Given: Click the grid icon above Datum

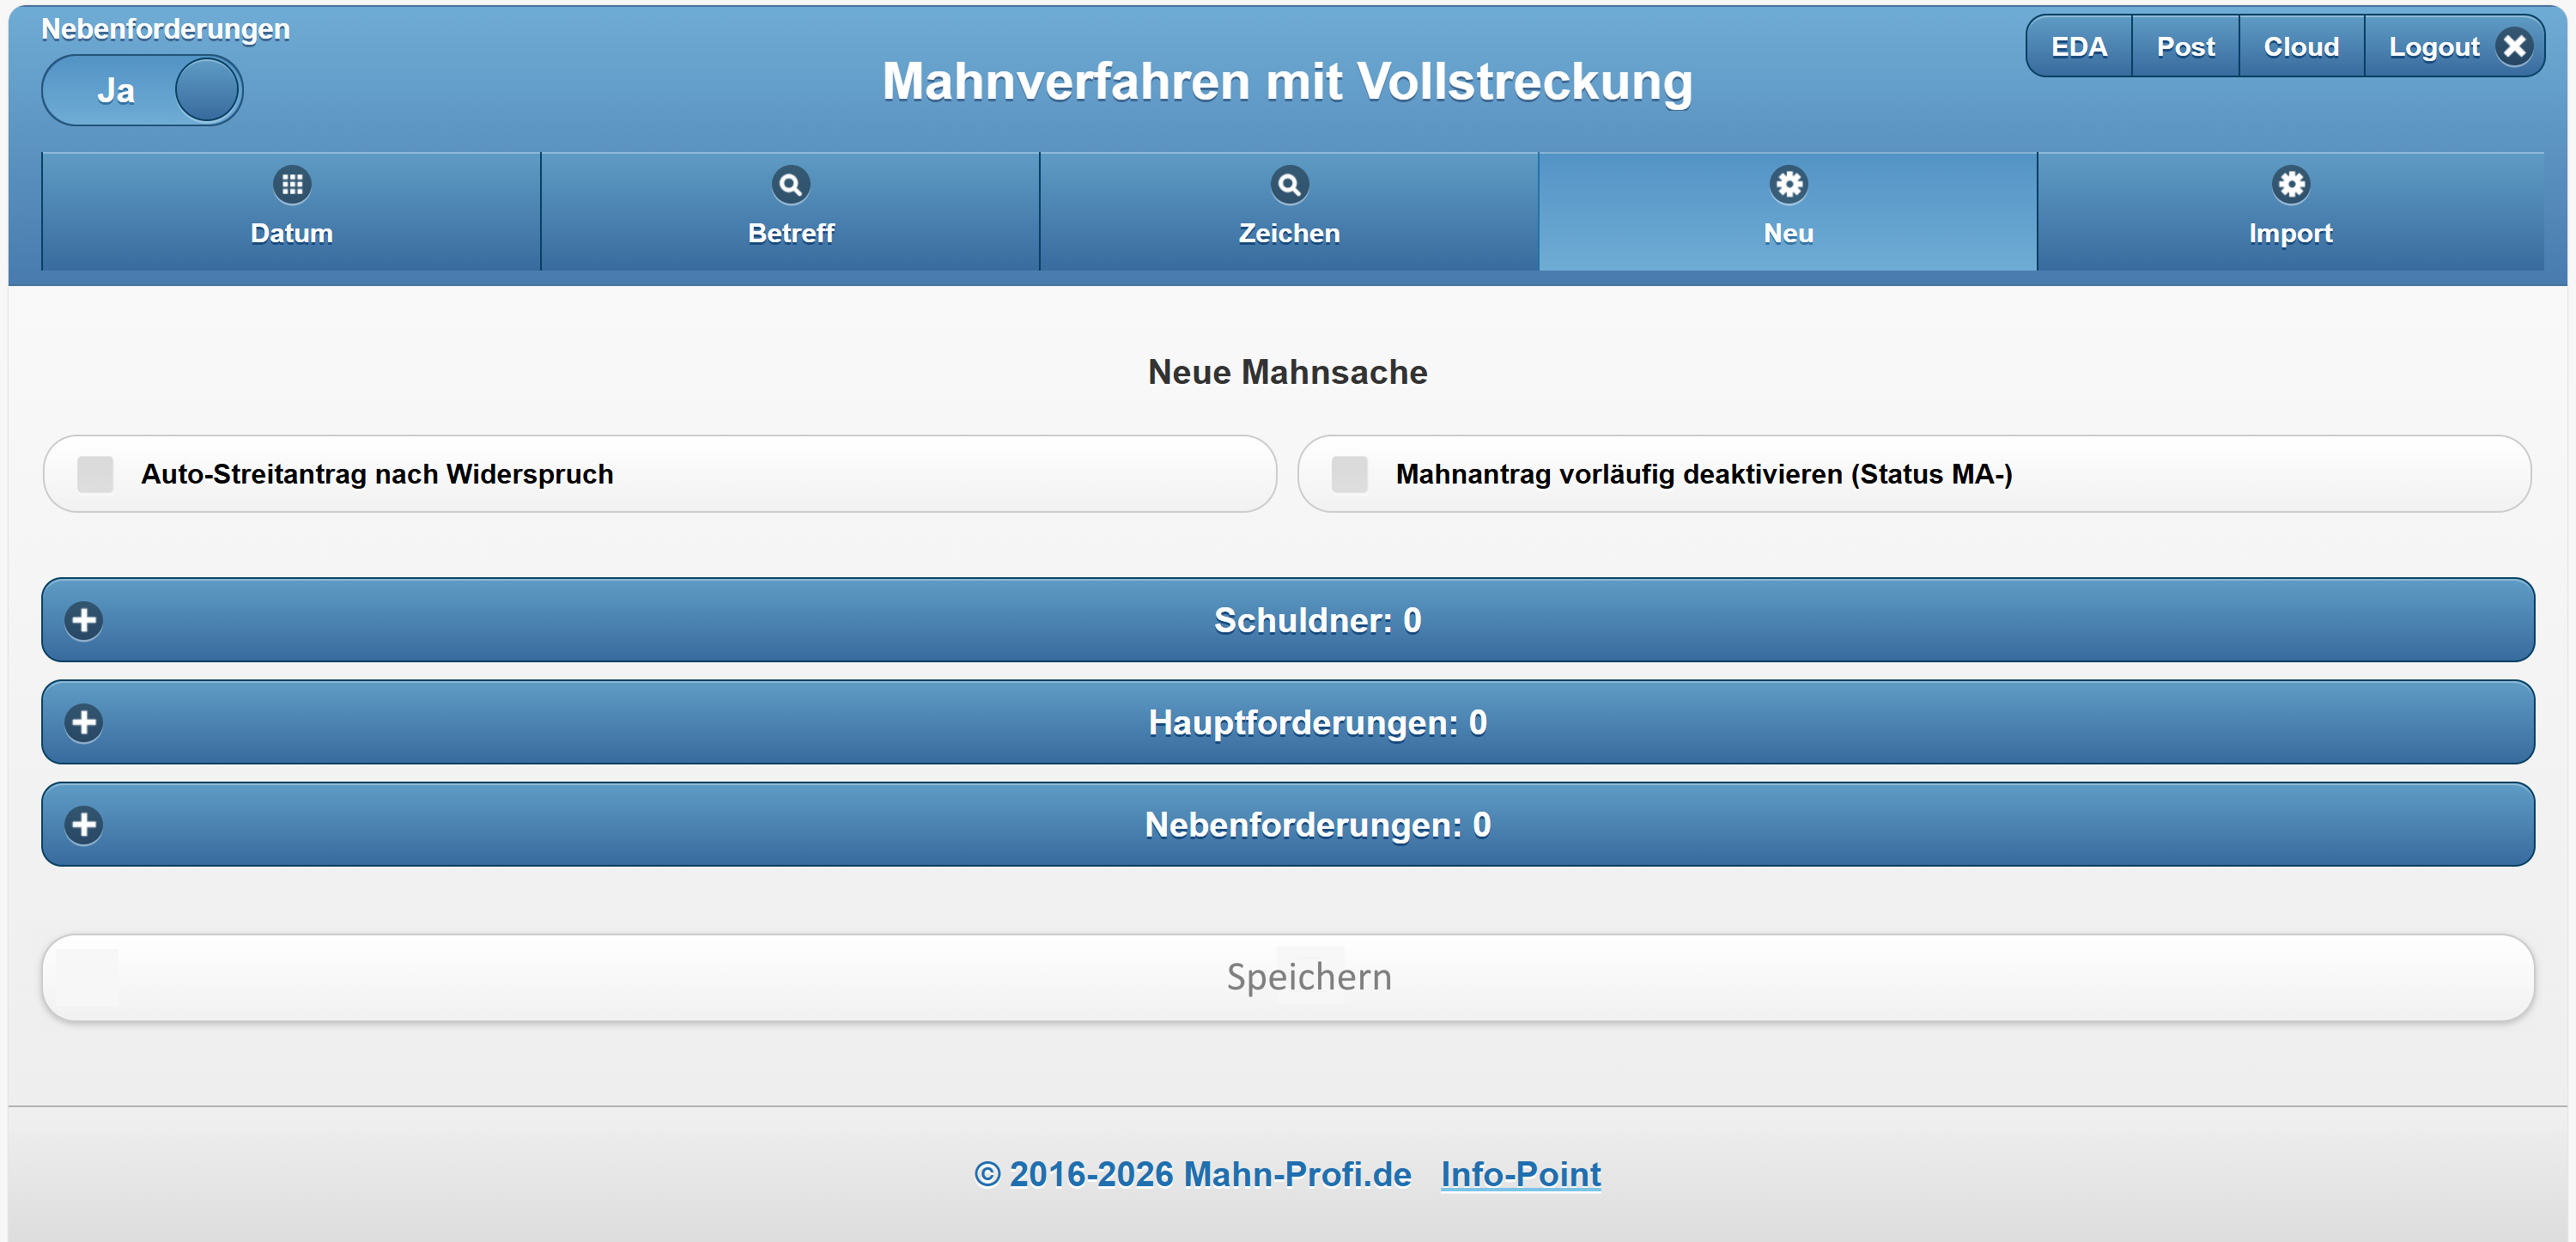Looking at the screenshot, I should [292, 184].
